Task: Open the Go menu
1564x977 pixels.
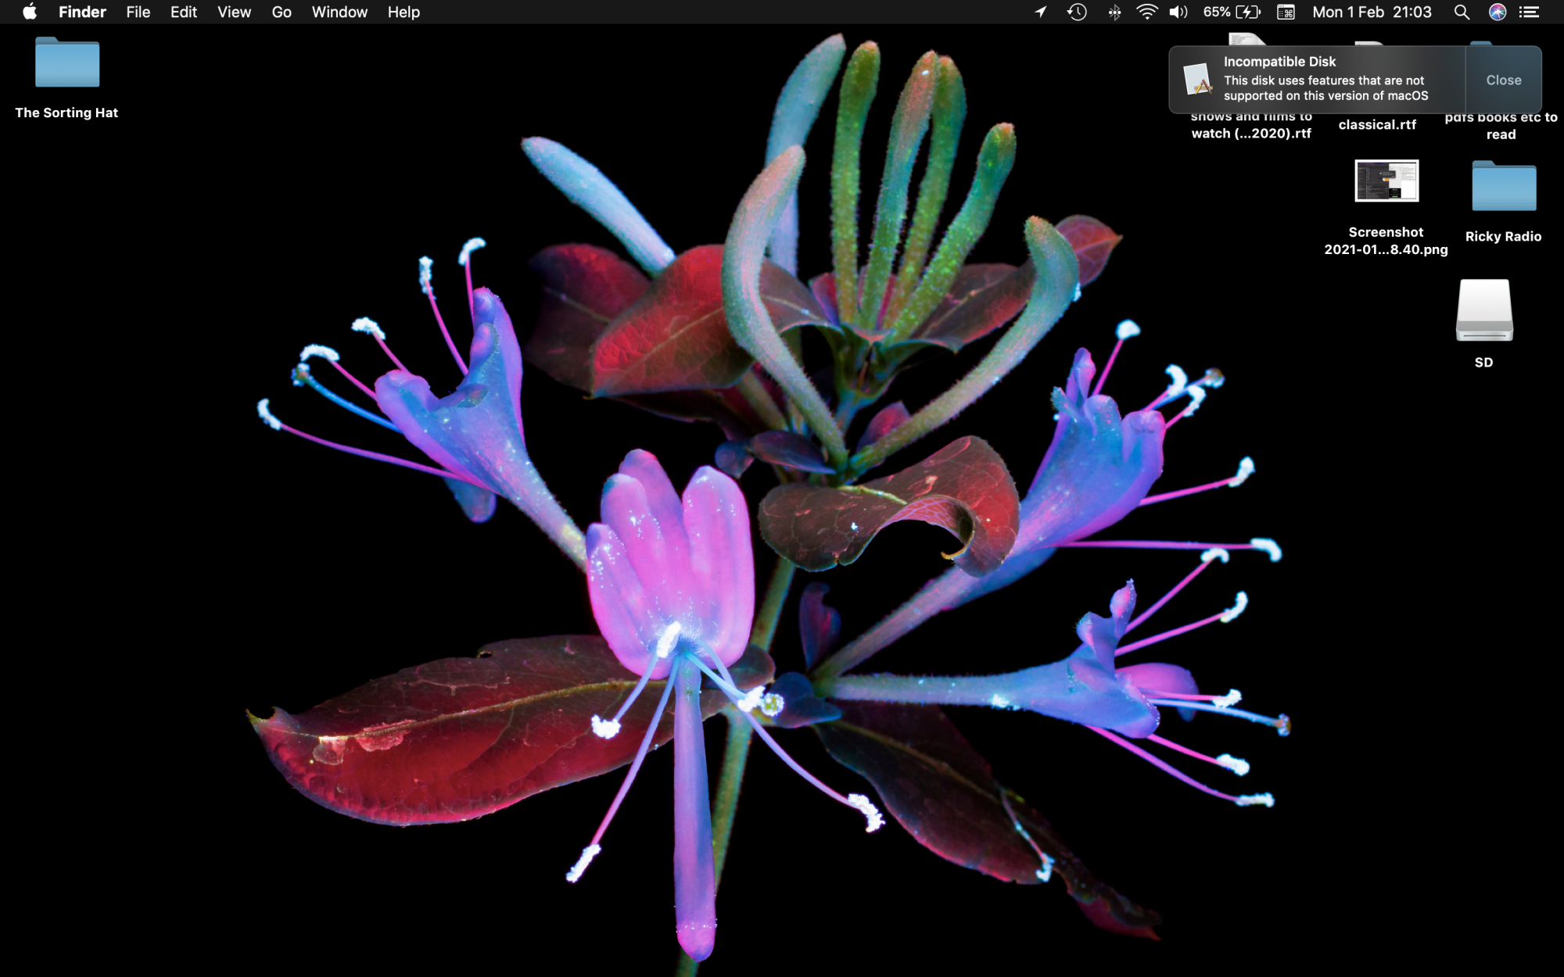Action: pyautogui.click(x=282, y=12)
